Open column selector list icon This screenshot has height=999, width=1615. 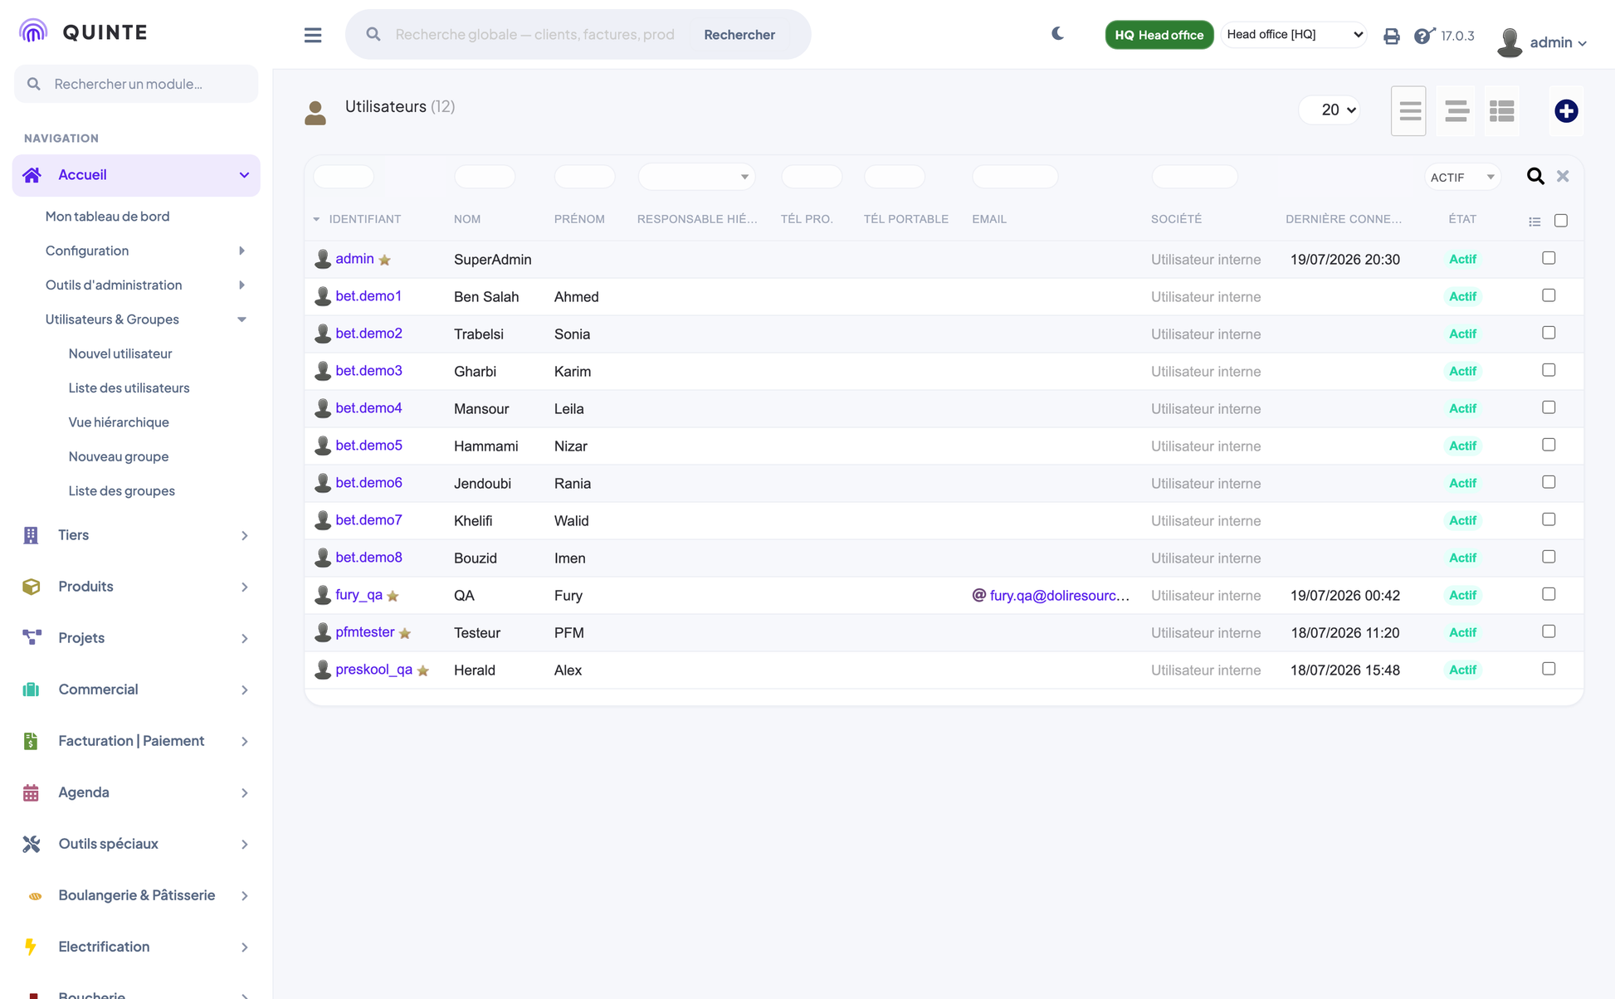click(x=1534, y=222)
